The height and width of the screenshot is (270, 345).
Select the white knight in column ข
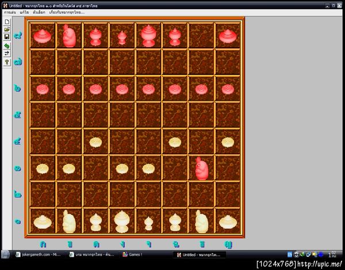[x=69, y=221]
